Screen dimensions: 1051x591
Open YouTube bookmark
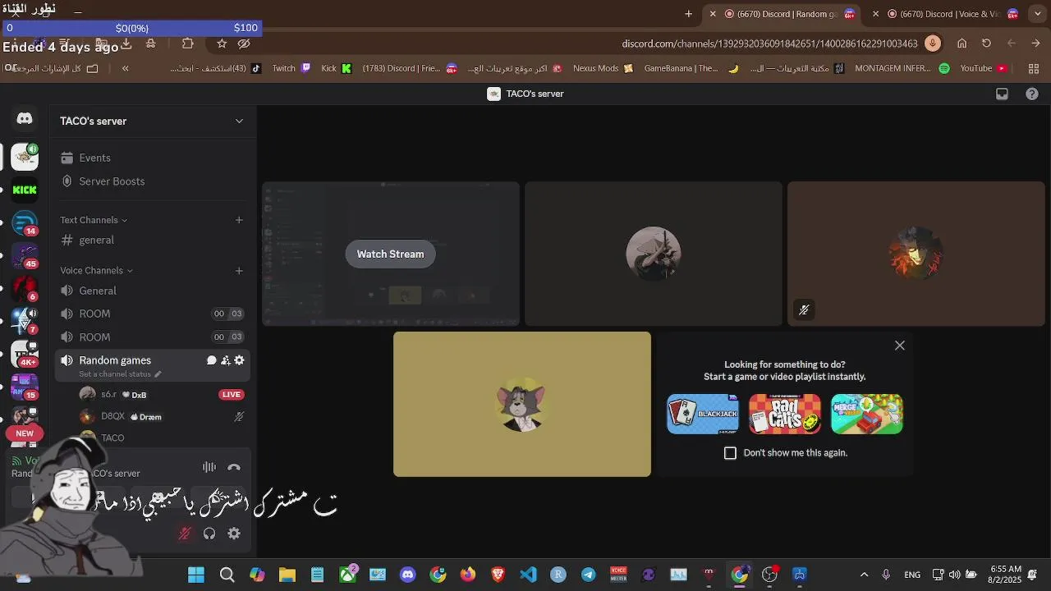click(984, 69)
